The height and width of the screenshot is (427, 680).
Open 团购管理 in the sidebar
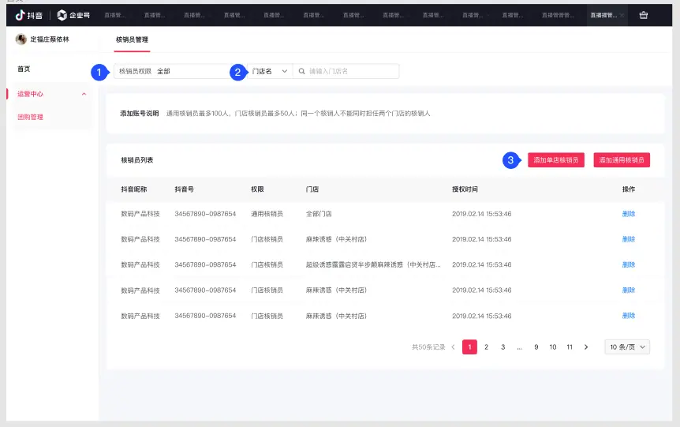click(30, 117)
